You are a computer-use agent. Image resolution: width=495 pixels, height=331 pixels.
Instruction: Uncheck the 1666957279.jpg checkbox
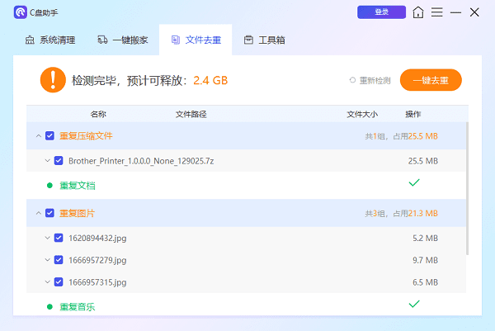point(59,259)
